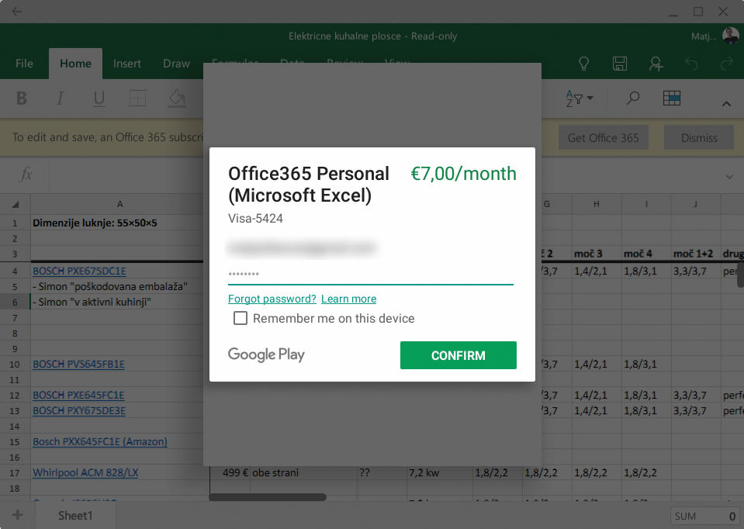Click the select-all corner triangle

click(x=16, y=205)
